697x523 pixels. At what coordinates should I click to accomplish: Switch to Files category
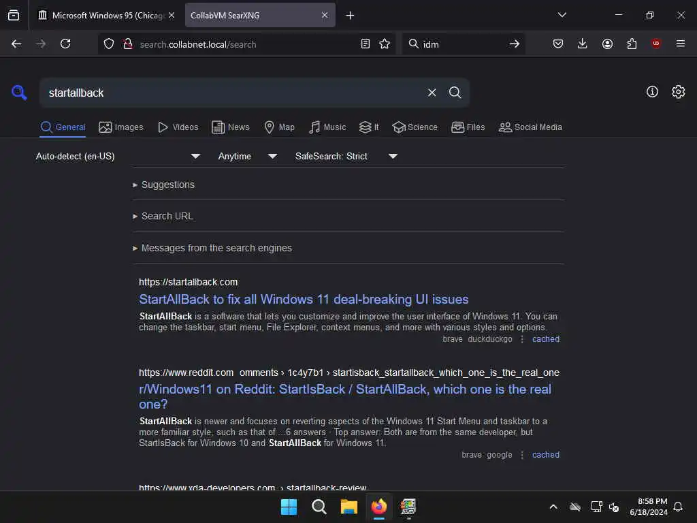coord(468,127)
